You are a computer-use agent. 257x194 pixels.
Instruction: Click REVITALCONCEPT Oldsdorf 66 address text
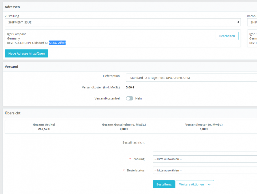click(x=28, y=43)
